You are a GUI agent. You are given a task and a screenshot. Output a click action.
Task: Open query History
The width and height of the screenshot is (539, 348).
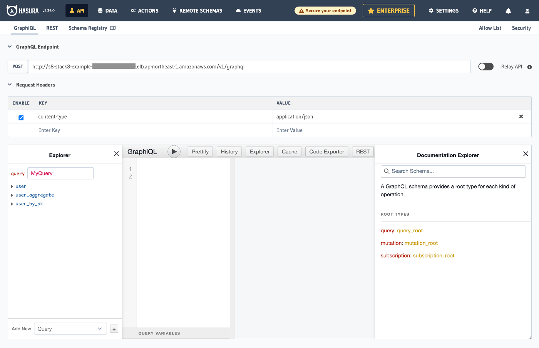point(229,152)
